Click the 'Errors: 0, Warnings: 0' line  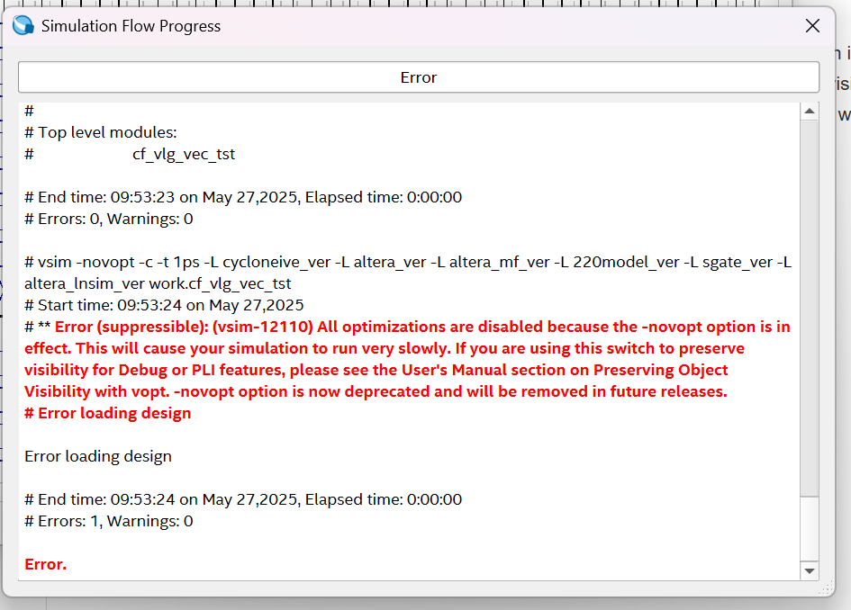tap(109, 219)
